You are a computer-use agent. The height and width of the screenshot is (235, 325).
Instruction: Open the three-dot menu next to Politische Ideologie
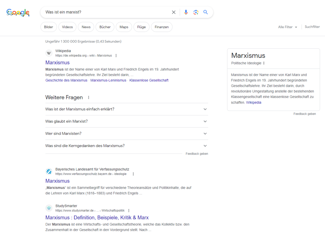(x=263, y=63)
